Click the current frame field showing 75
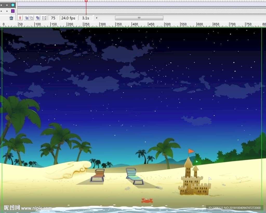This screenshot has height=213, width=266. [x=53, y=18]
